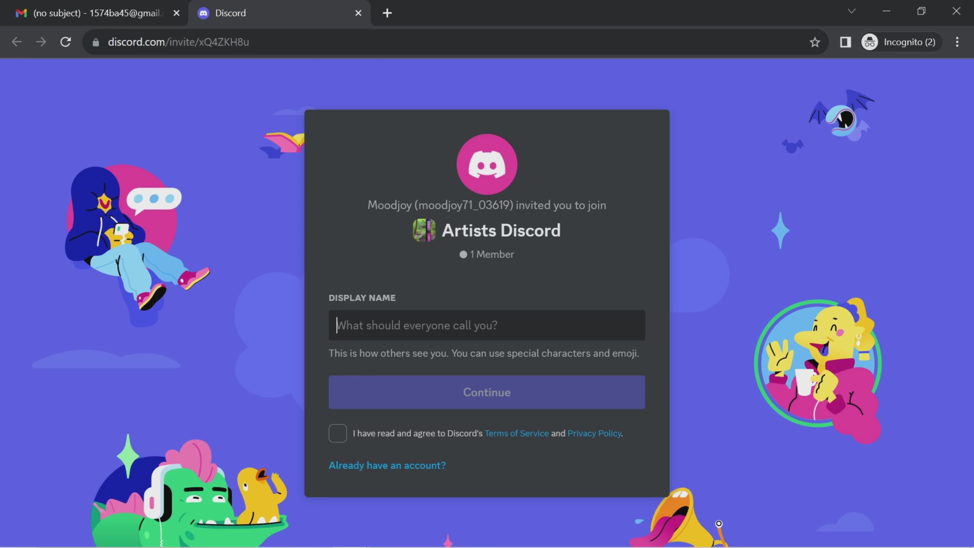
Task: Expand the tab search chevron
Action: click(x=851, y=11)
